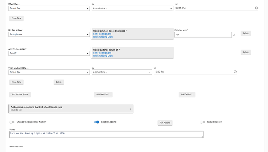This screenshot has width=268, height=152.
Task: Open the Turn off action dropdown
Action: [x=49, y=53]
